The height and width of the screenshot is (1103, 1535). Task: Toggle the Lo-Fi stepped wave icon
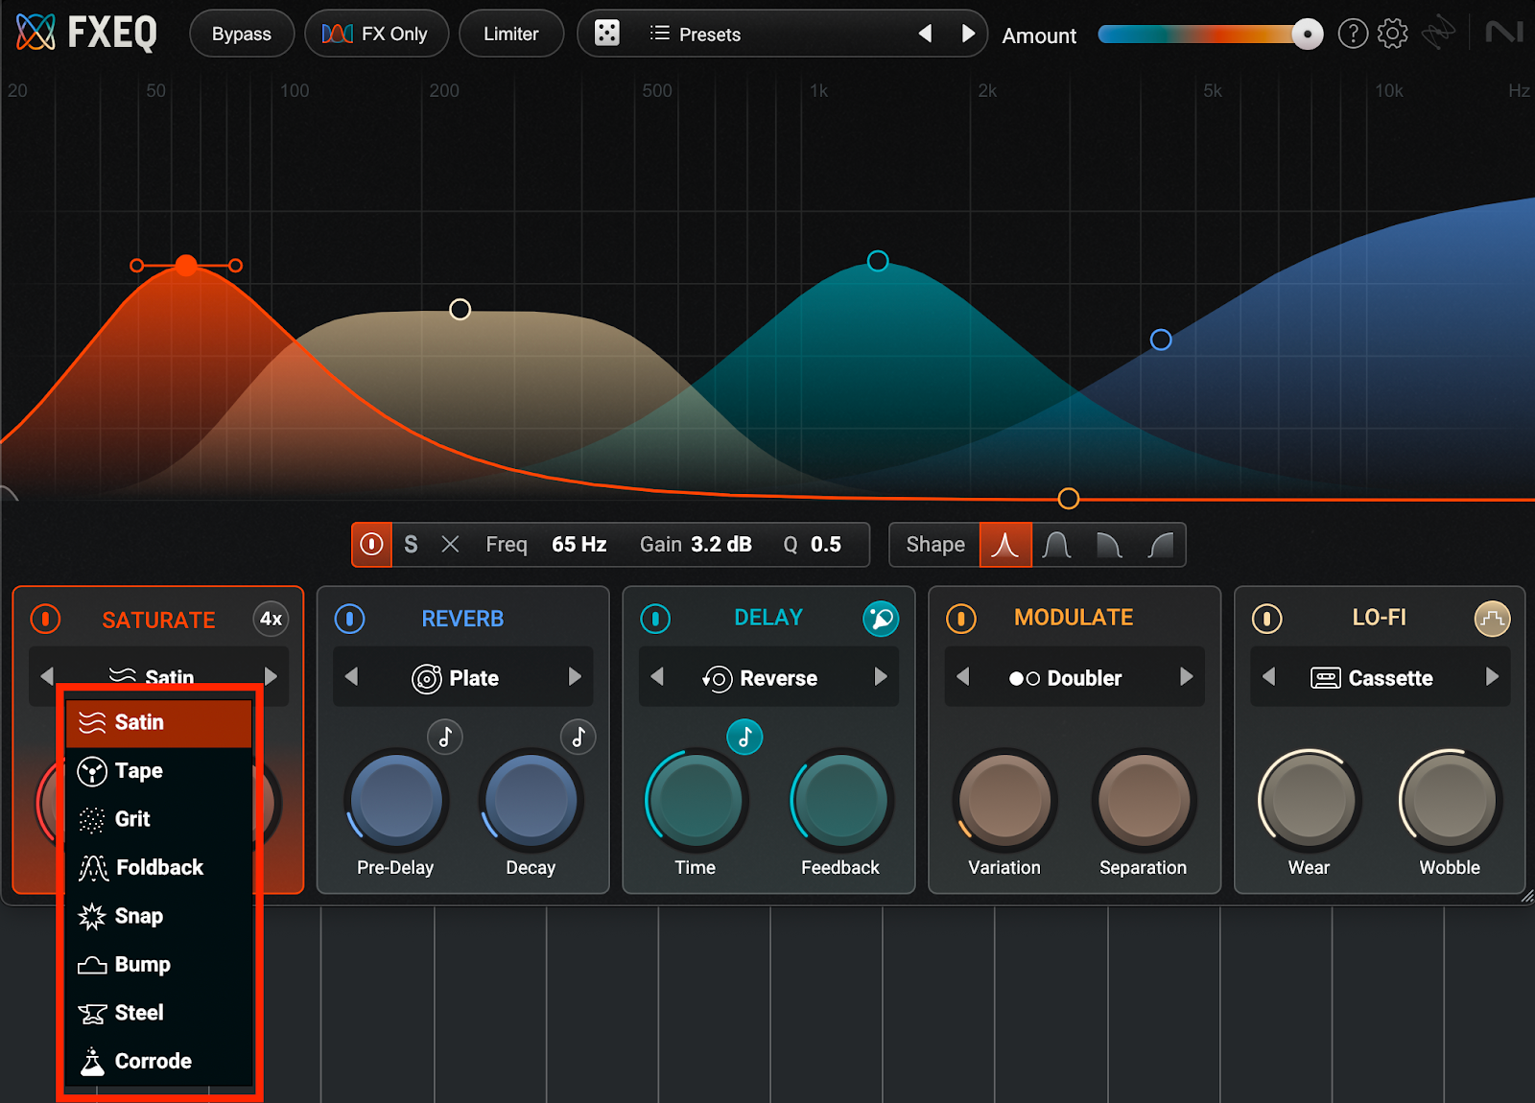coord(1492,619)
